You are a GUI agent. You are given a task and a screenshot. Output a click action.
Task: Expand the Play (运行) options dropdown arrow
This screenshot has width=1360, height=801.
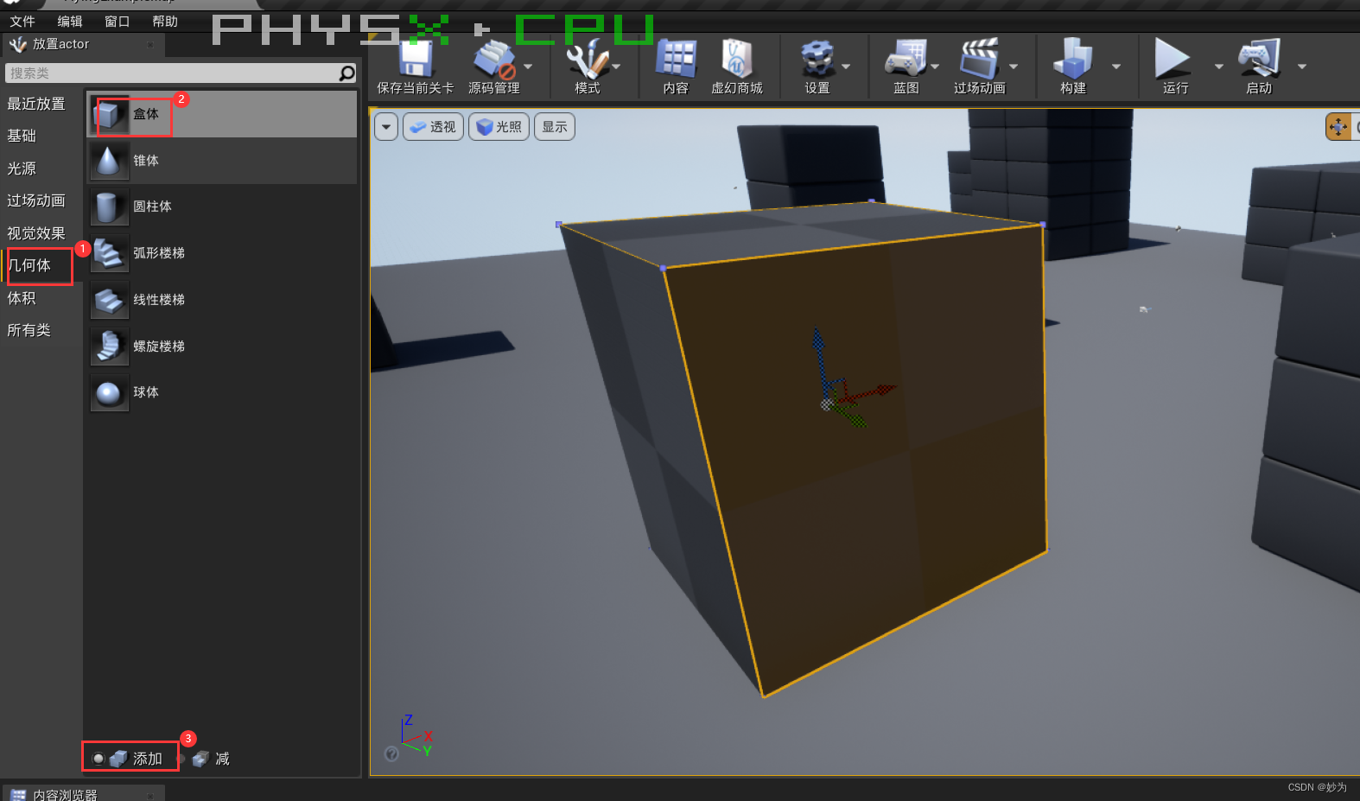[x=1219, y=67]
